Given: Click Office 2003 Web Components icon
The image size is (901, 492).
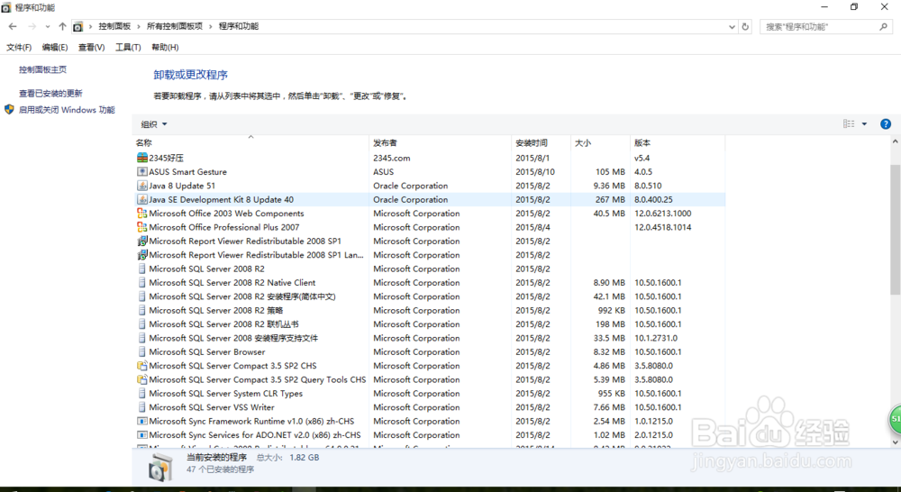Looking at the screenshot, I should click(x=142, y=214).
